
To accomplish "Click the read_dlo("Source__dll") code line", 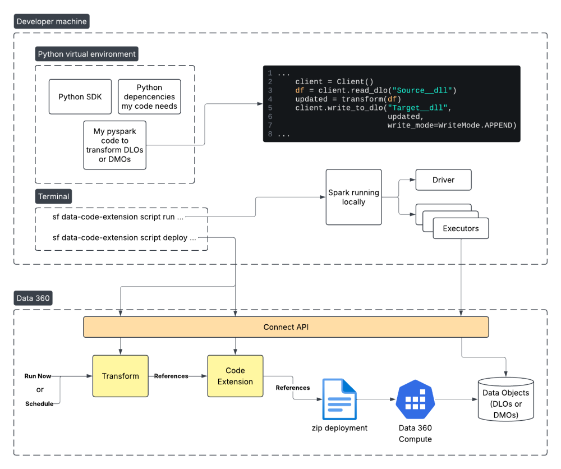I will tap(376, 90).
